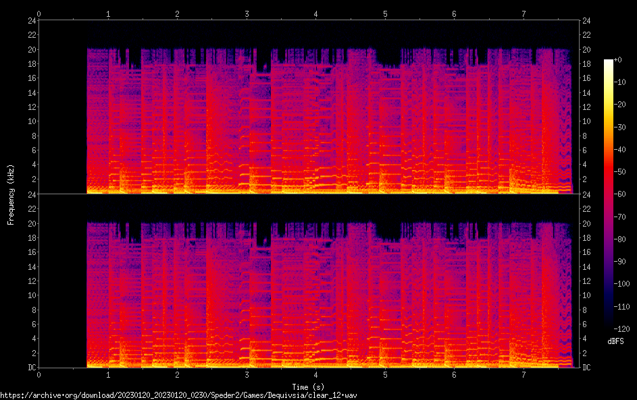Screen dimensions: 637x400
Task: Click the lower channel spectrogram plot
Action: (306, 281)
